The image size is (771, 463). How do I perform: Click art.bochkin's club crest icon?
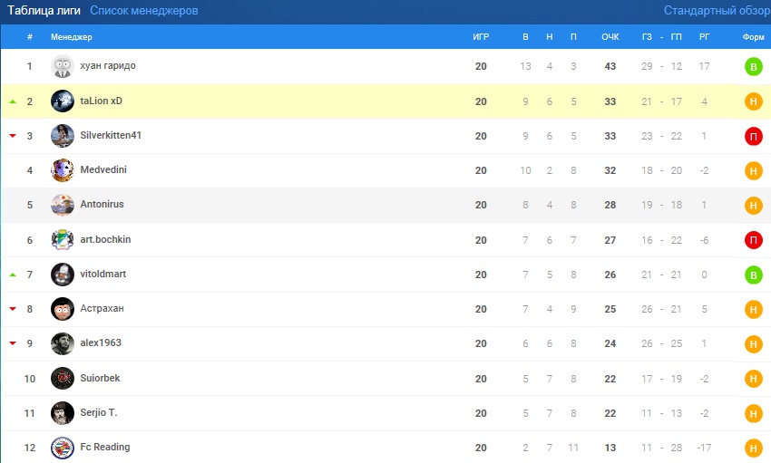pyautogui.click(x=63, y=240)
